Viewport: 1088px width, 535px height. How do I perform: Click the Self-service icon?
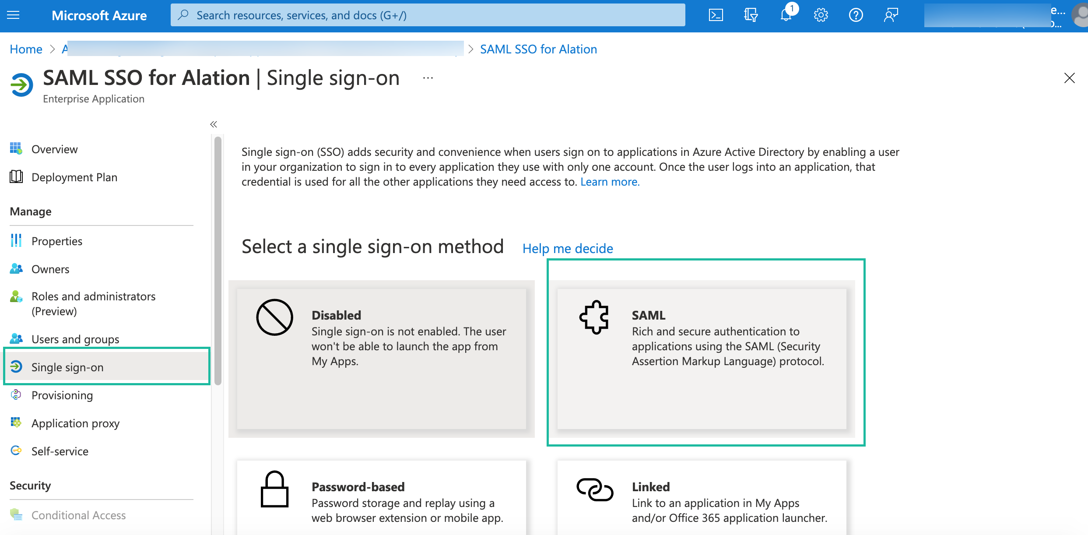coord(16,451)
